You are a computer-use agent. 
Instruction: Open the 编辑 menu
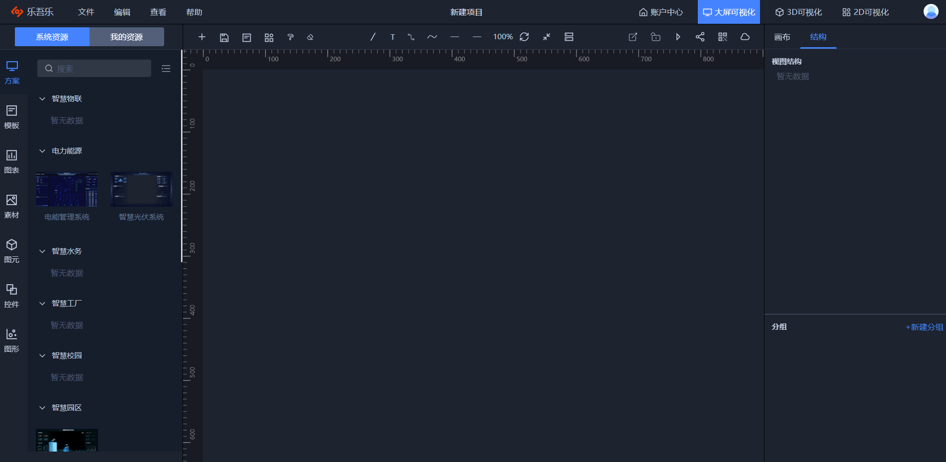click(x=122, y=12)
